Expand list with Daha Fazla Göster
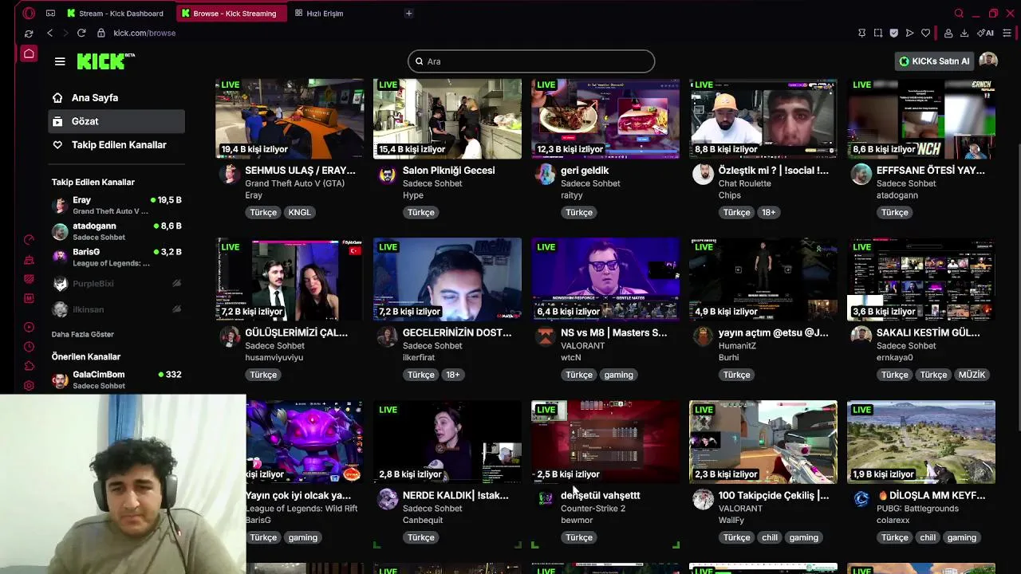Screen dimensions: 1021x574 coord(83,334)
